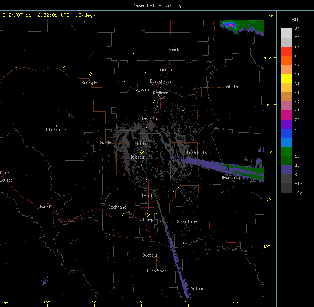This screenshot has height=307, width=314.
Task: Click the yellow marker above Calgary label
Action: click(148, 215)
